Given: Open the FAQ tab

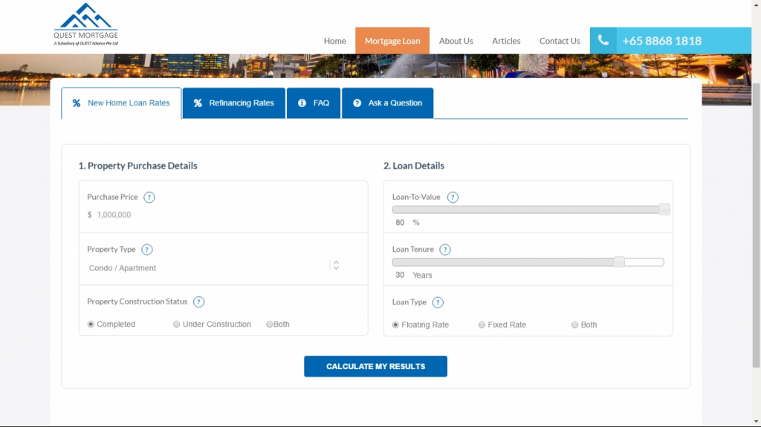Looking at the screenshot, I should 314,103.
